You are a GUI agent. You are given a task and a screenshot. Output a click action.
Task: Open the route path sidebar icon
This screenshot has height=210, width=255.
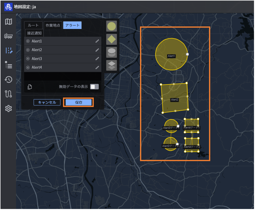tap(8, 94)
